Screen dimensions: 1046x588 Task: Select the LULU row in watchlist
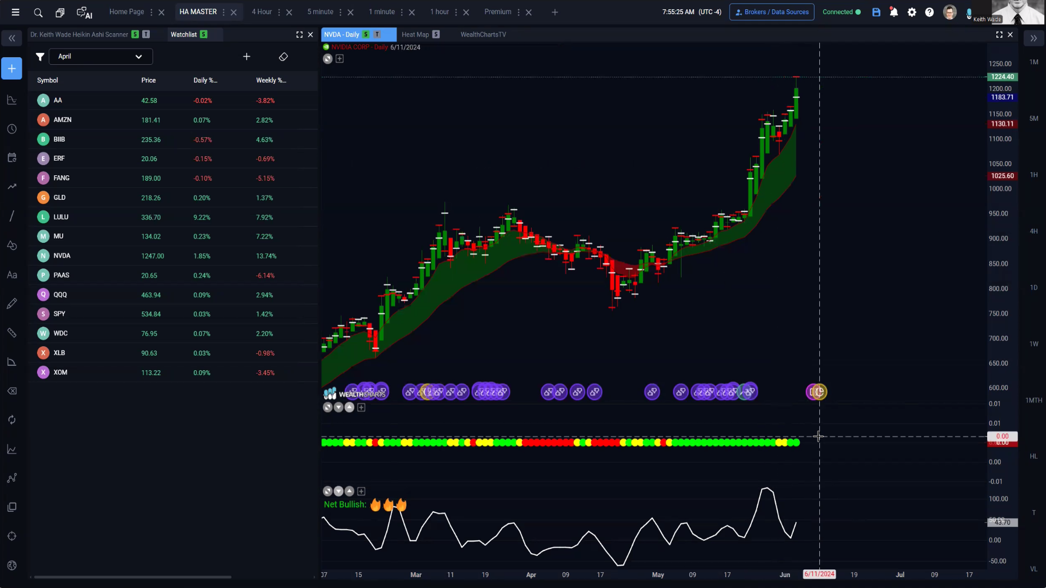point(173,217)
